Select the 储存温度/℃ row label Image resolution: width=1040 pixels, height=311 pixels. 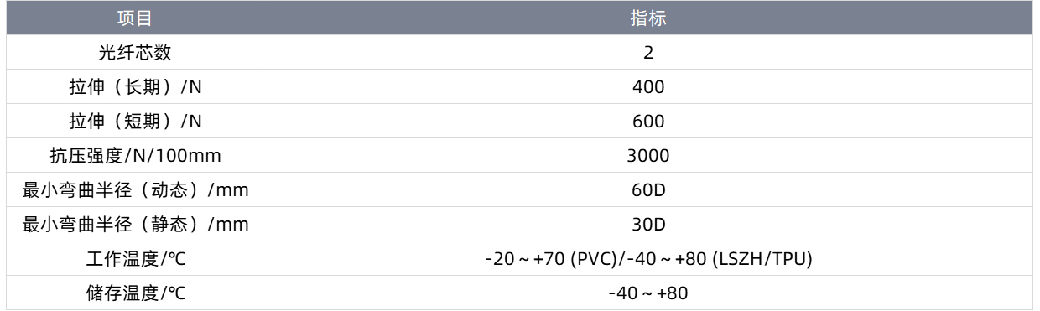click(x=135, y=293)
